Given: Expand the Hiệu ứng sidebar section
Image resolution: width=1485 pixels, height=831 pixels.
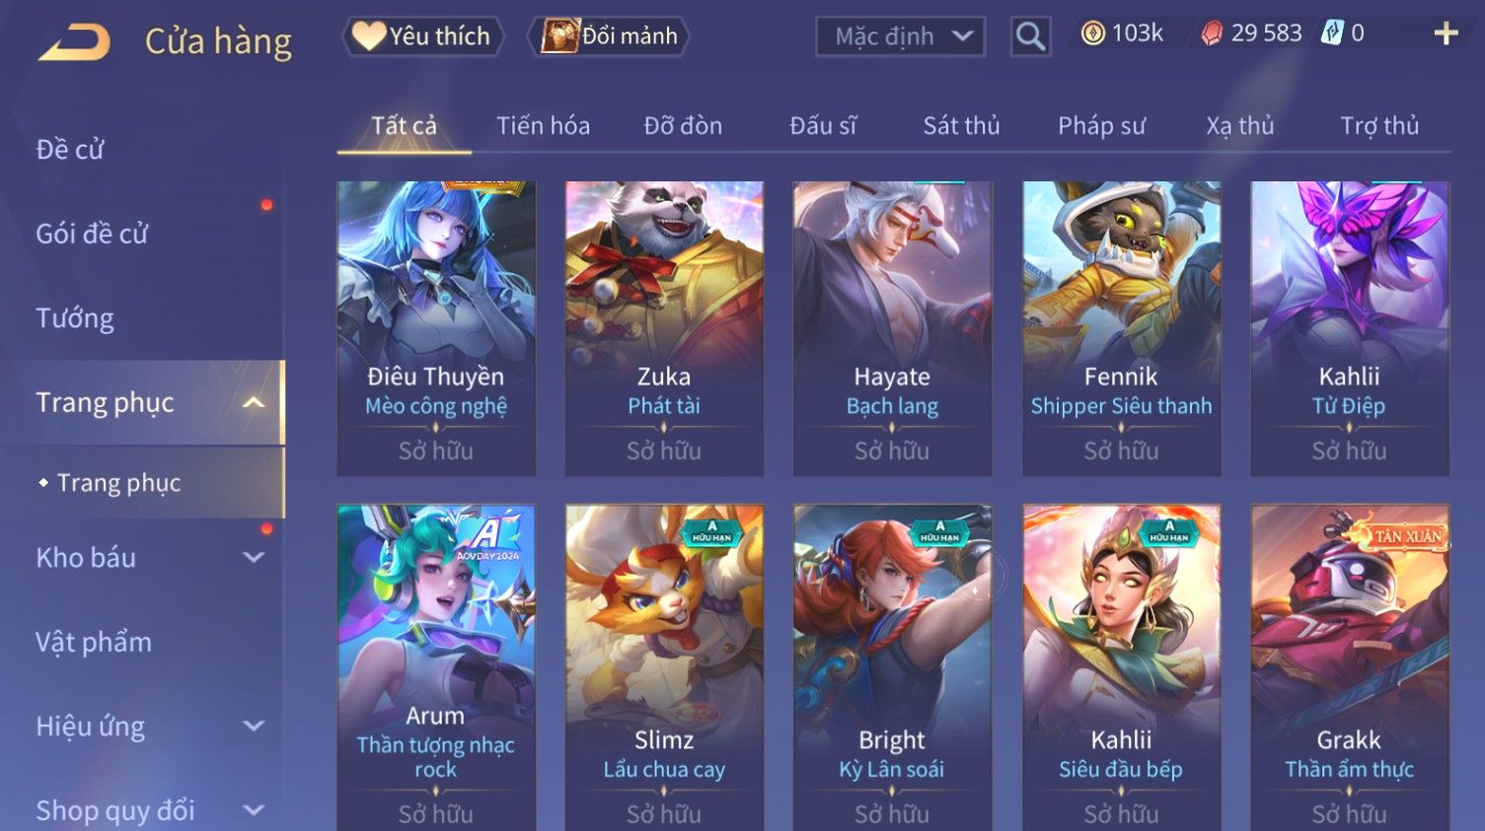Looking at the screenshot, I should [254, 726].
